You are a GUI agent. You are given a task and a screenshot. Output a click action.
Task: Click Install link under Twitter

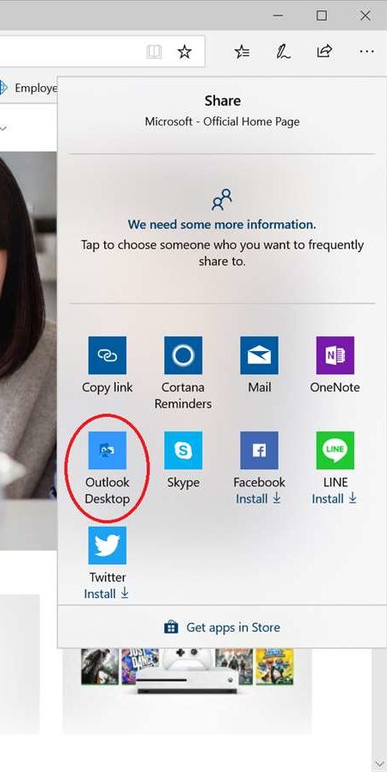tap(107, 594)
